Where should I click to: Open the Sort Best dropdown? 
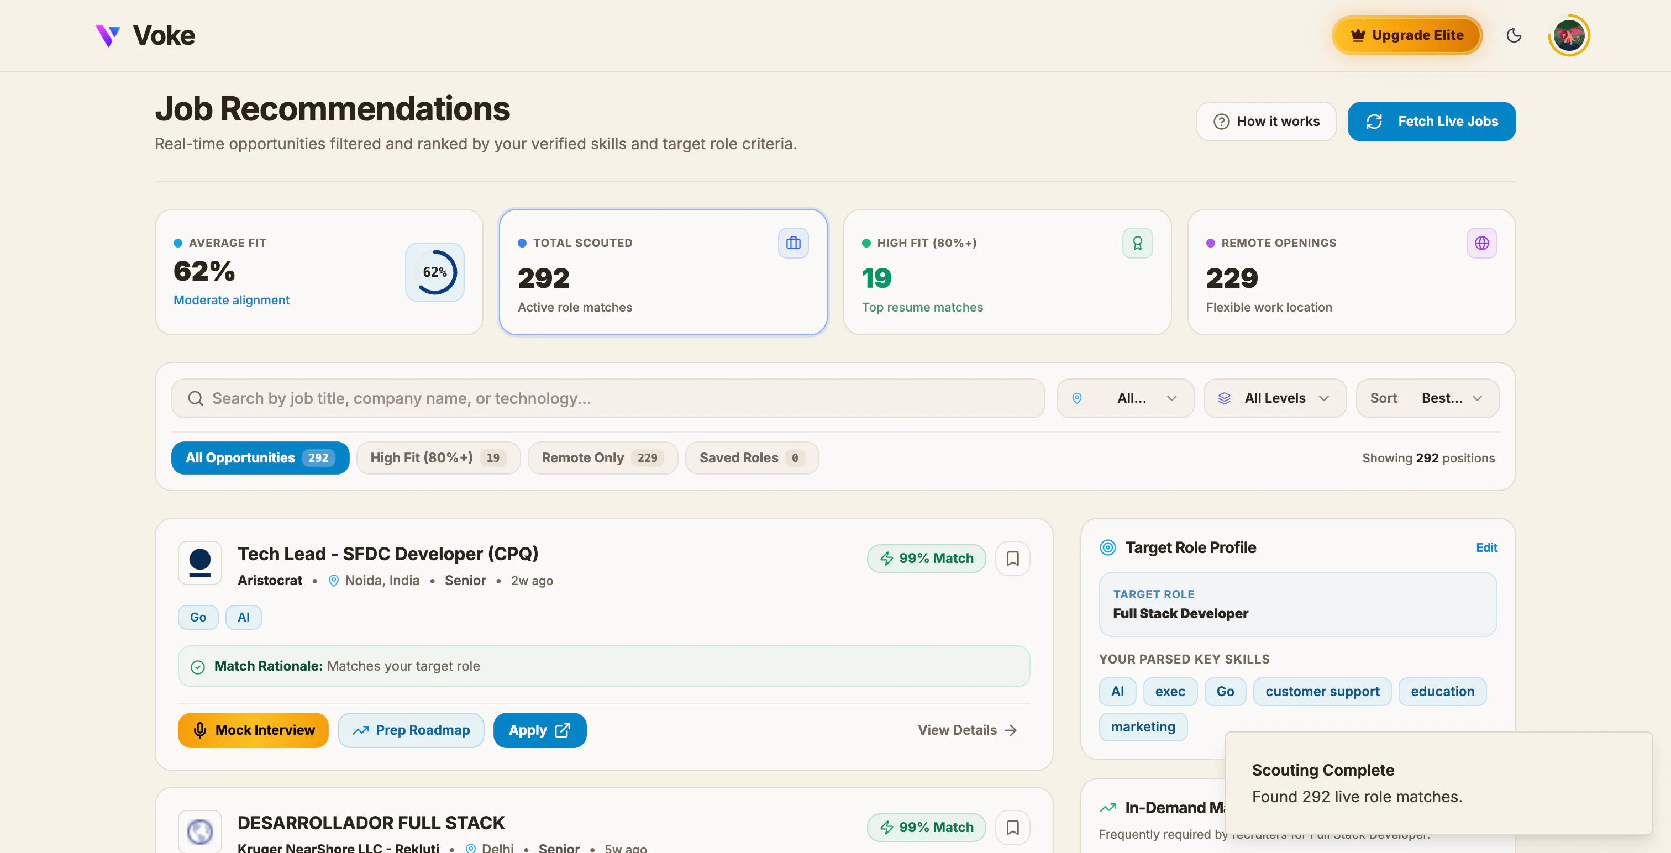tap(1427, 398)
